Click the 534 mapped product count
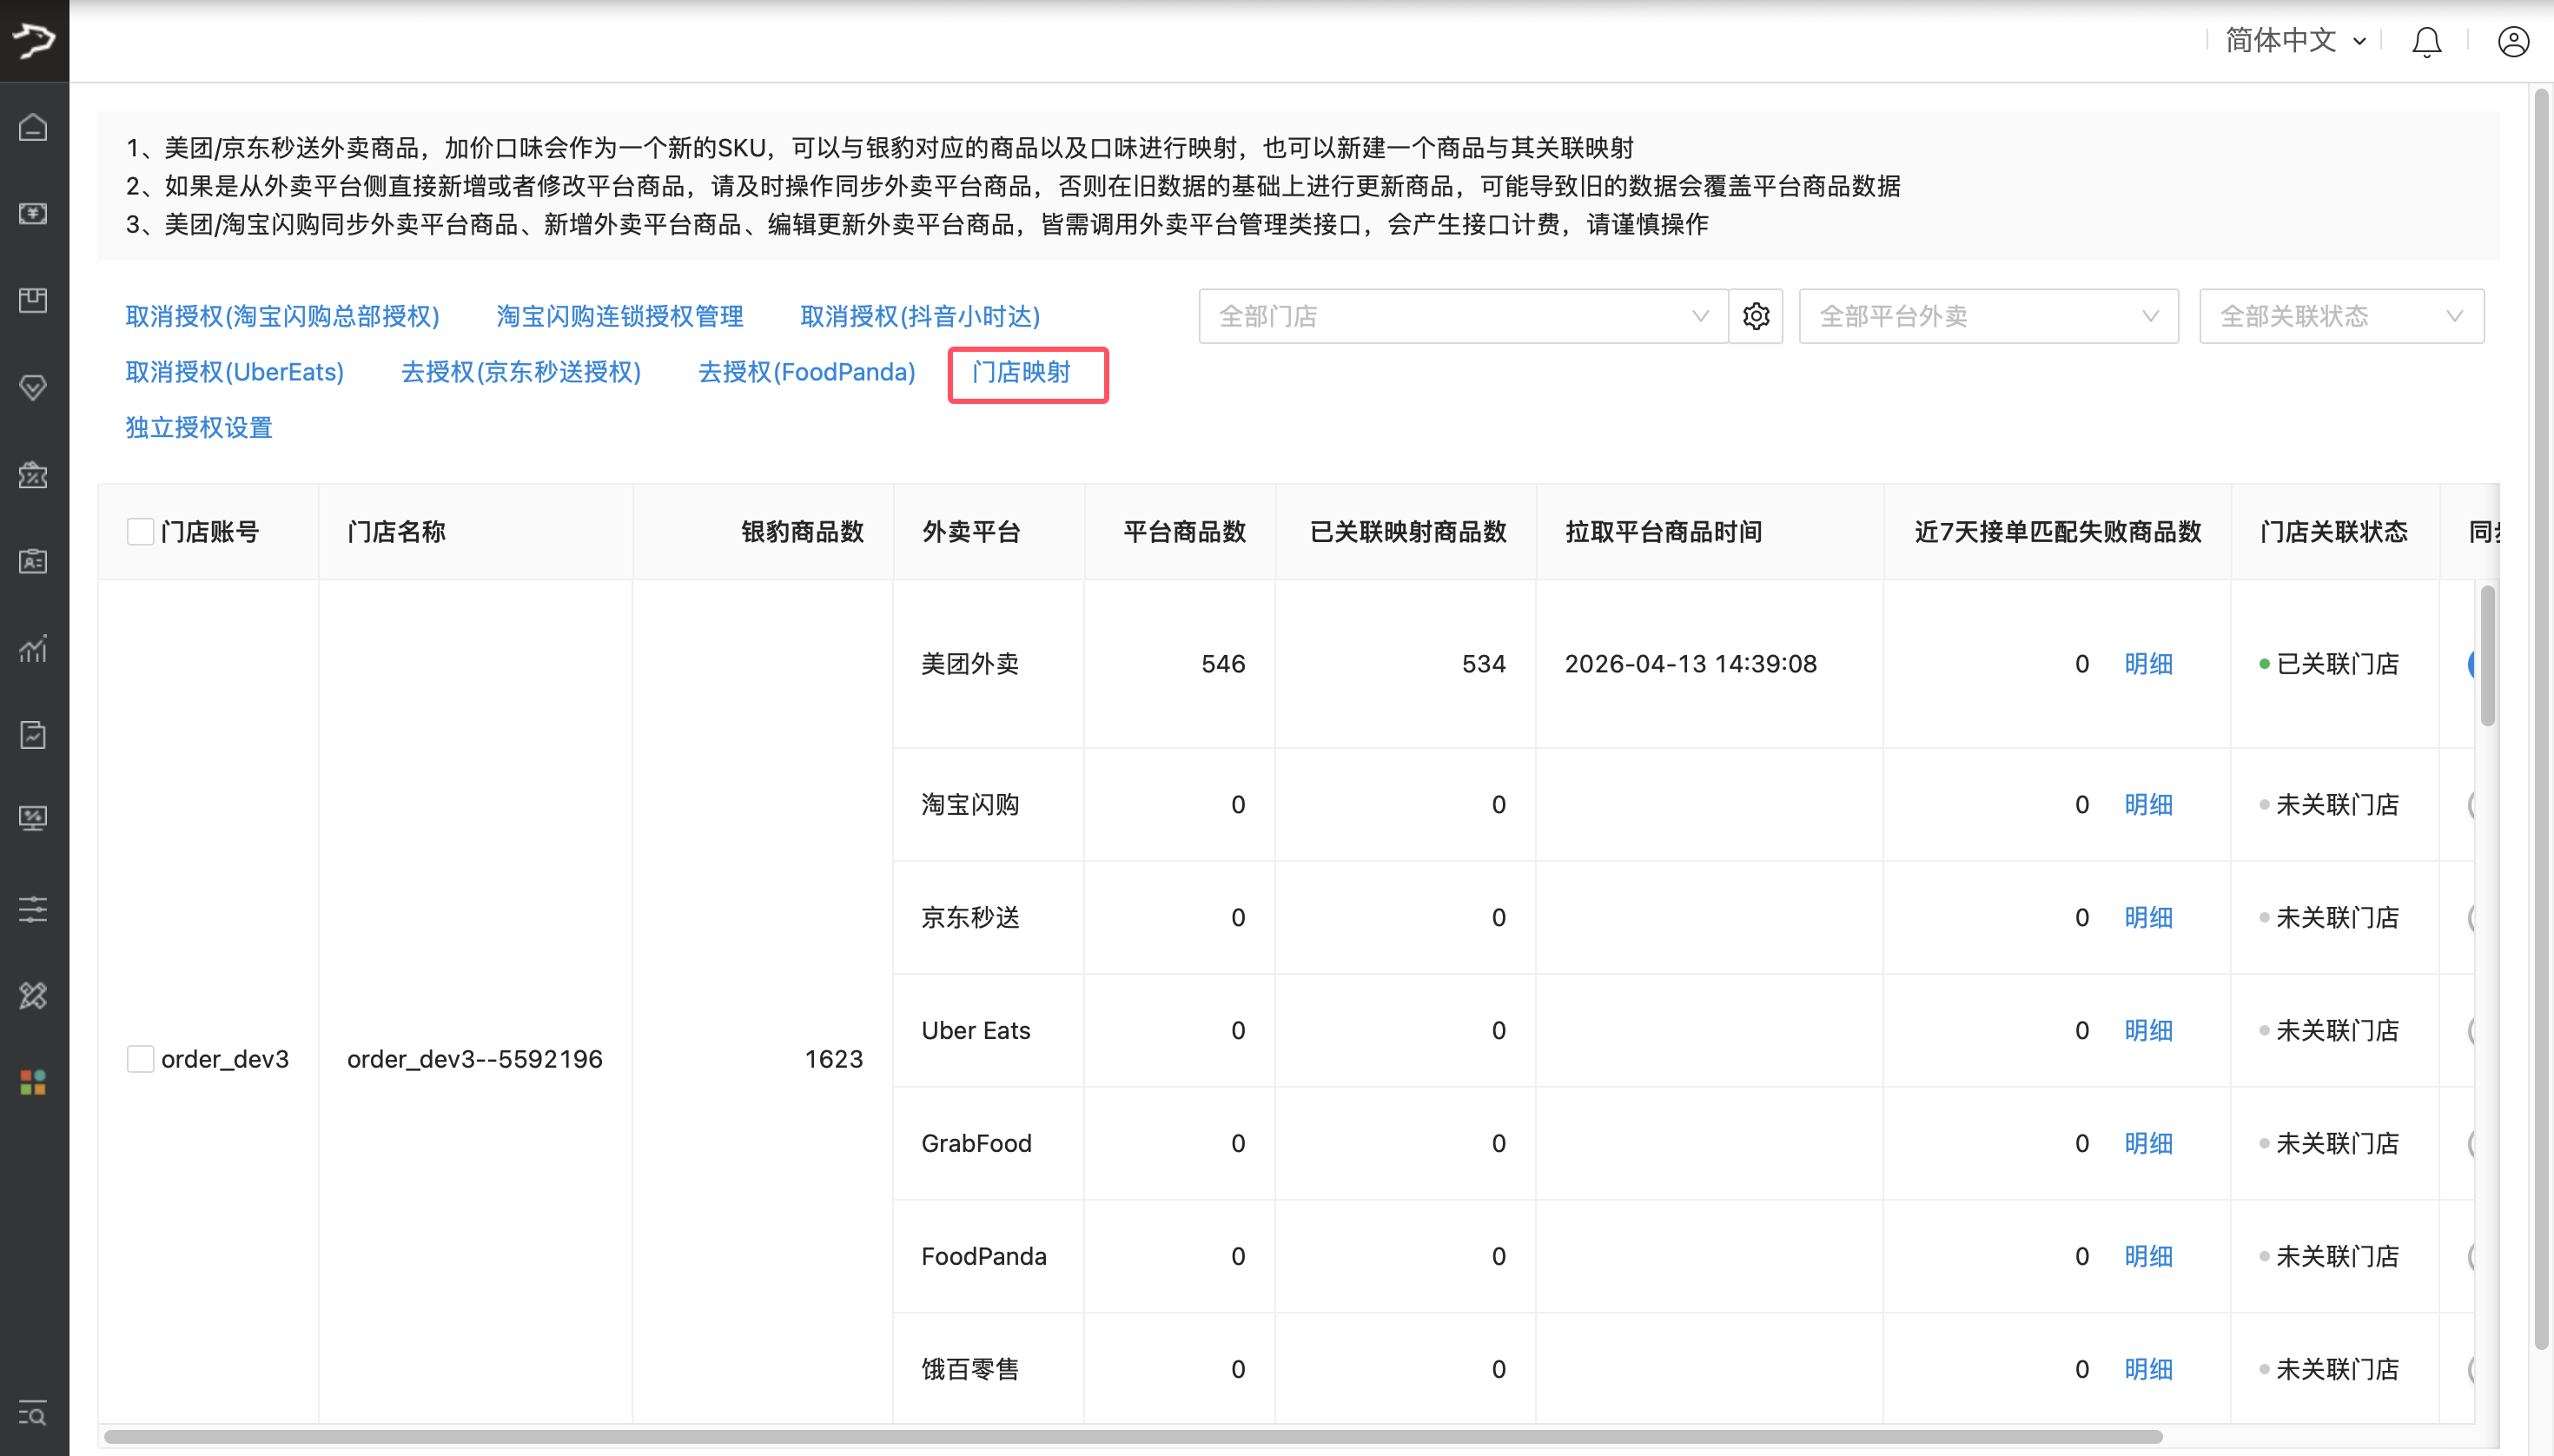Screen dimensions: 2554x1456 click(x=1484, y=664)
